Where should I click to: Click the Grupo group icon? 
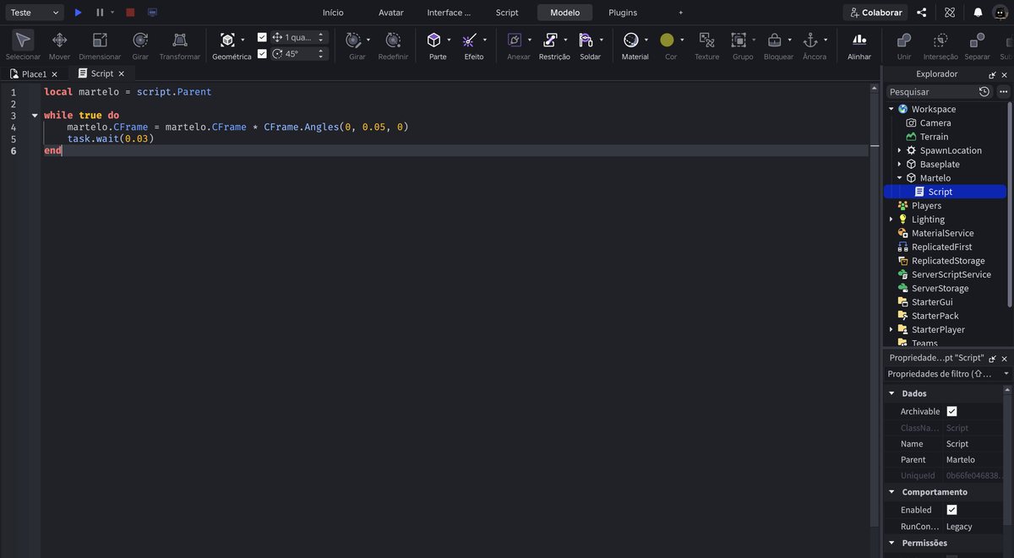pos(739,40)
